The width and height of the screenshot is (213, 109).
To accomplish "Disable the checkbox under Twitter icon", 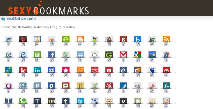I will 80,106.
